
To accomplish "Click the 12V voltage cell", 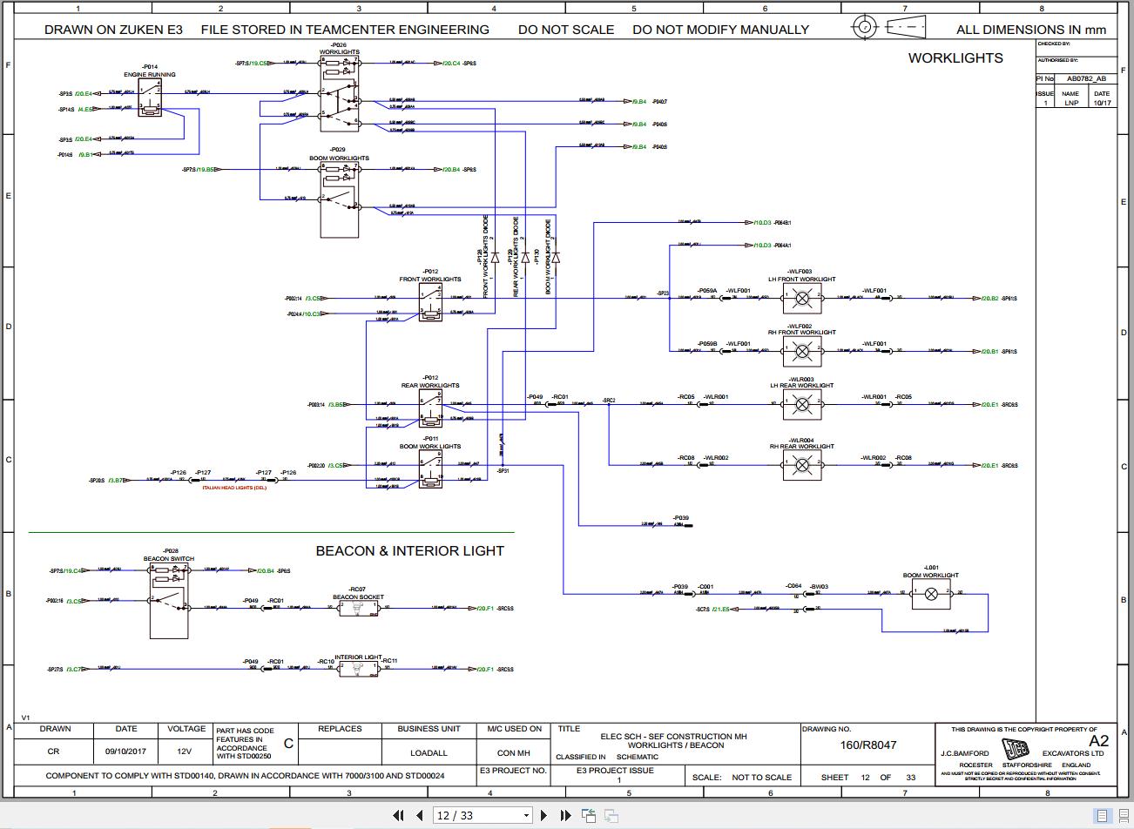I will pyautogui.click(x=185, y=751).
